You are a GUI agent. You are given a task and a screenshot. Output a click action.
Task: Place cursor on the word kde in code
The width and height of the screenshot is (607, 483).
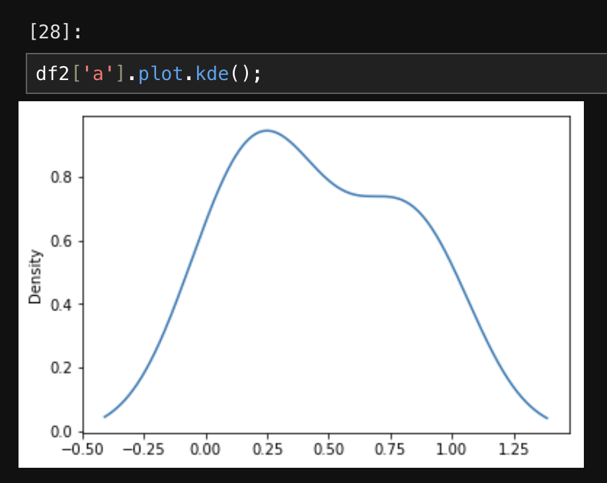coord(212,73)
